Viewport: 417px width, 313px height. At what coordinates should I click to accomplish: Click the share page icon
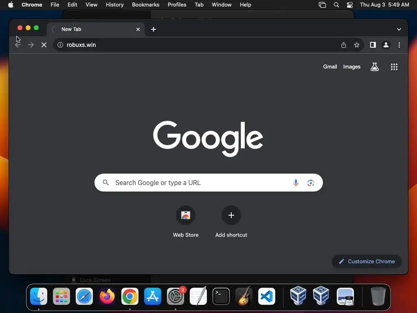click(344, 45)
